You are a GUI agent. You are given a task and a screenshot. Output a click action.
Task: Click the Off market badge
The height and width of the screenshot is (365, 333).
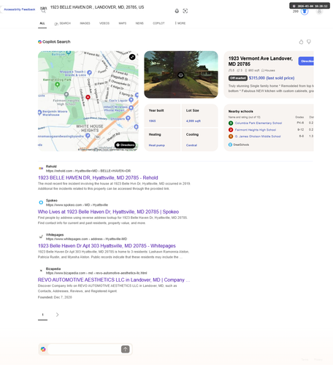(238, 78)
